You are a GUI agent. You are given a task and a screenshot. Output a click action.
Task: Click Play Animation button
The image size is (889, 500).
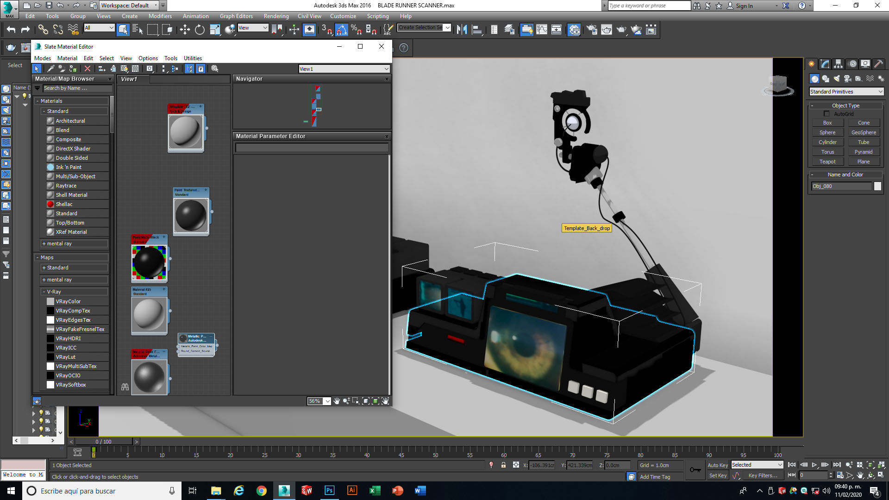coord(814,465)
